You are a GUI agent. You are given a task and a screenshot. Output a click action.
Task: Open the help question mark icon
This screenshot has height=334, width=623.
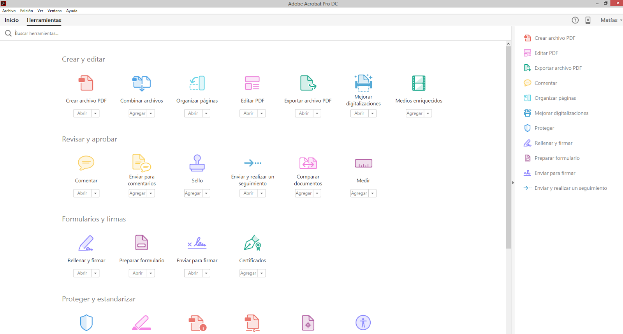point(575,20)
